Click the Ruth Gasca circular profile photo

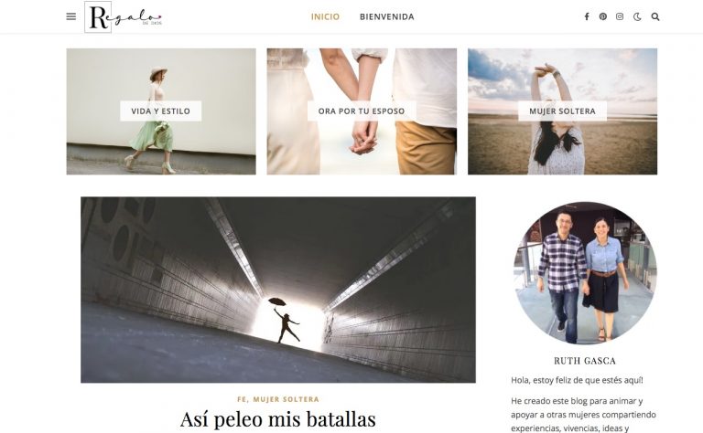point(585,273)
